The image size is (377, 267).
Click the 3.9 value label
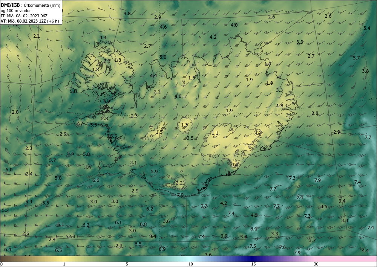(x=224, y=236)
